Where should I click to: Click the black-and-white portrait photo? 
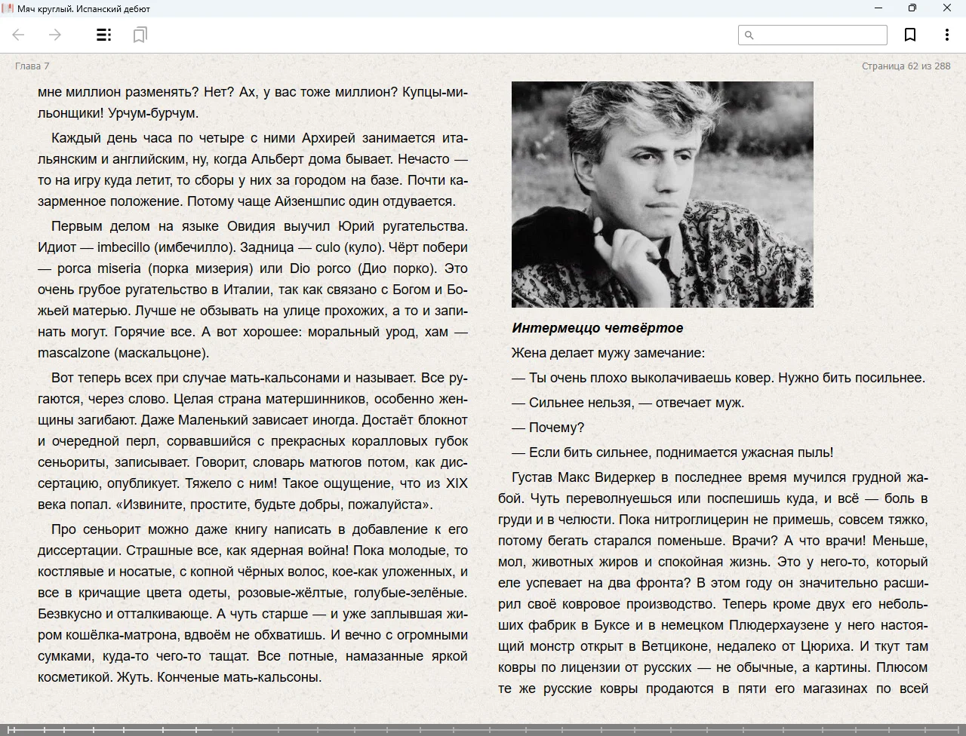[662, 194]
